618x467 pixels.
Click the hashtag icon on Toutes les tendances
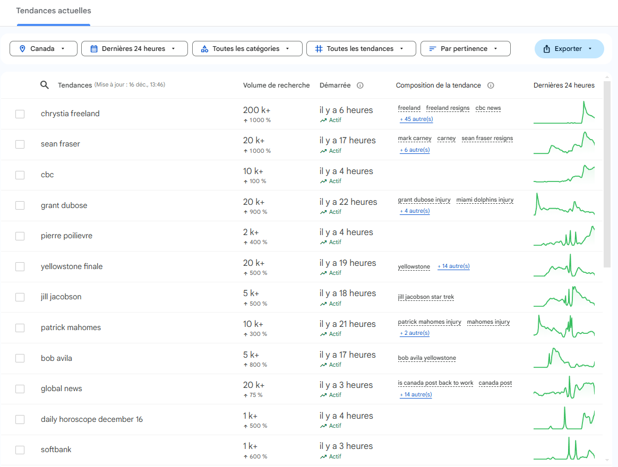[x=319, y=49]
